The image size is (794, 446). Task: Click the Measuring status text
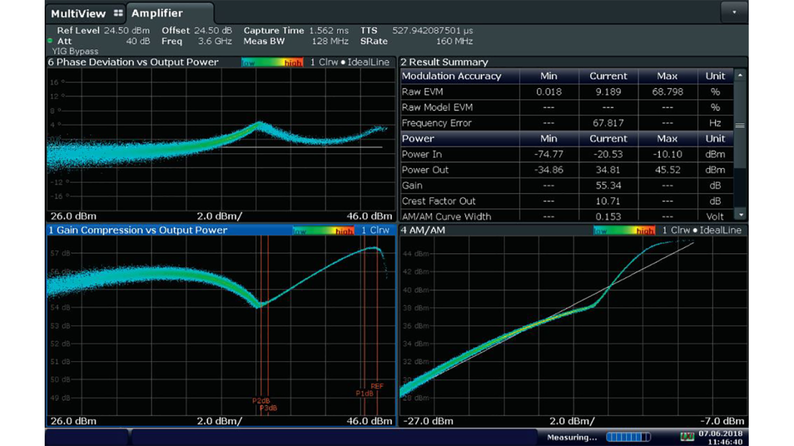(571, 437)
